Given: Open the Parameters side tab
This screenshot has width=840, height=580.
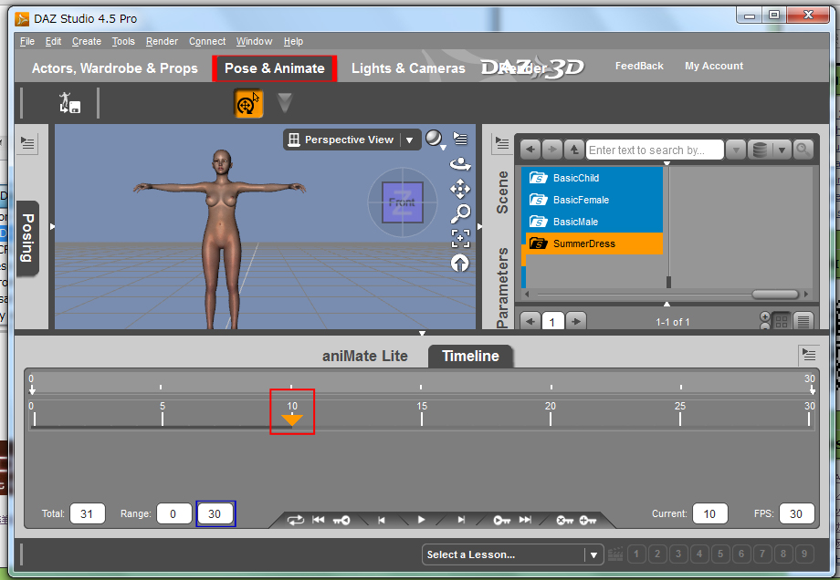Looking at the screenshot, I should 502,288.
